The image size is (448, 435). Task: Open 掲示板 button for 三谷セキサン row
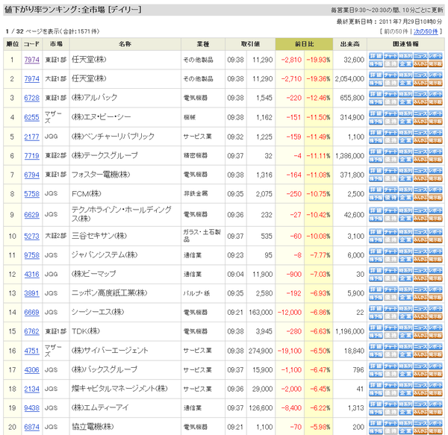click(435, 240)
